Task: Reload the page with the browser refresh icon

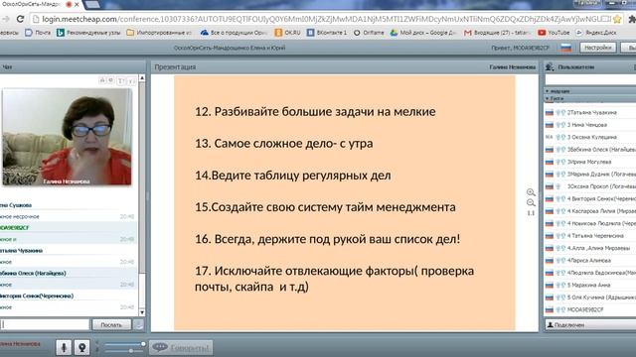Action: point(20,19)
